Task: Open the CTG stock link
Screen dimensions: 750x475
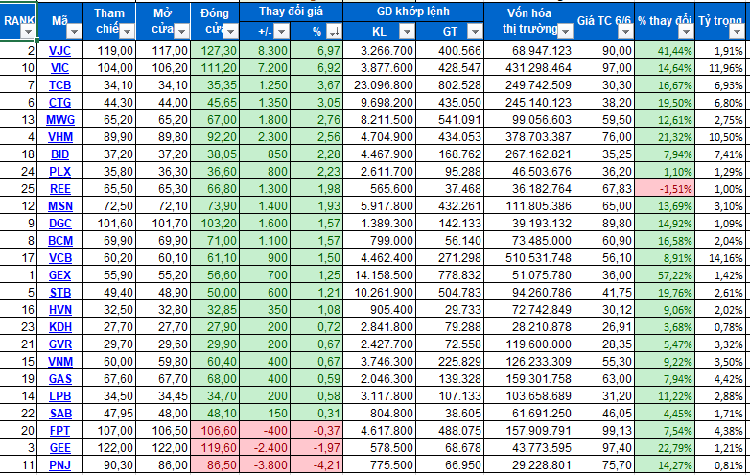Action: pos(59,103)
